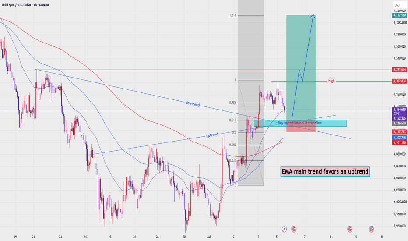The height and width of the screenshot is (241, 408).
Task: Click date 28 on the time axis
Action: click(x=157, y=237)
